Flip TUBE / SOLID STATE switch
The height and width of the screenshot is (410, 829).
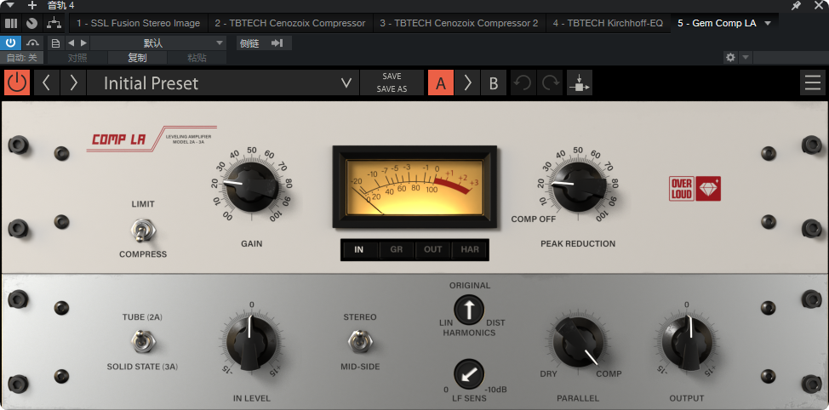pyautogui.click(x=141, y=341)
